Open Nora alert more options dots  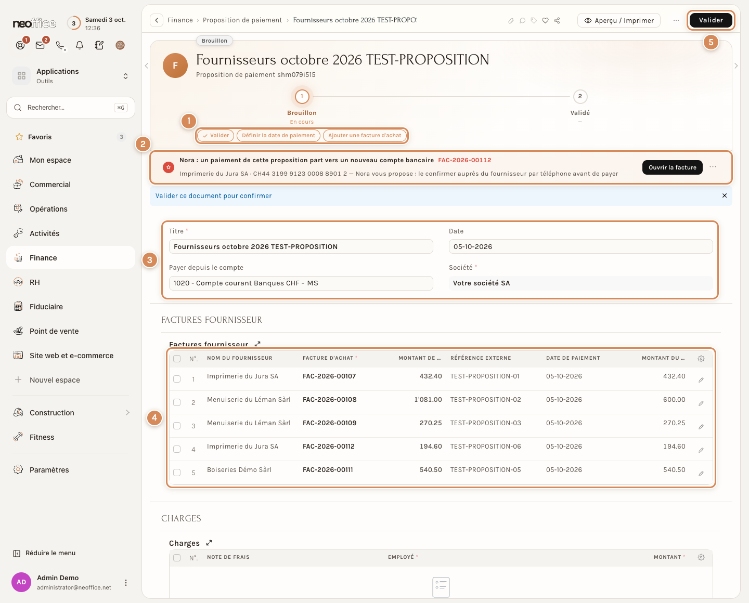click(713, 167)
